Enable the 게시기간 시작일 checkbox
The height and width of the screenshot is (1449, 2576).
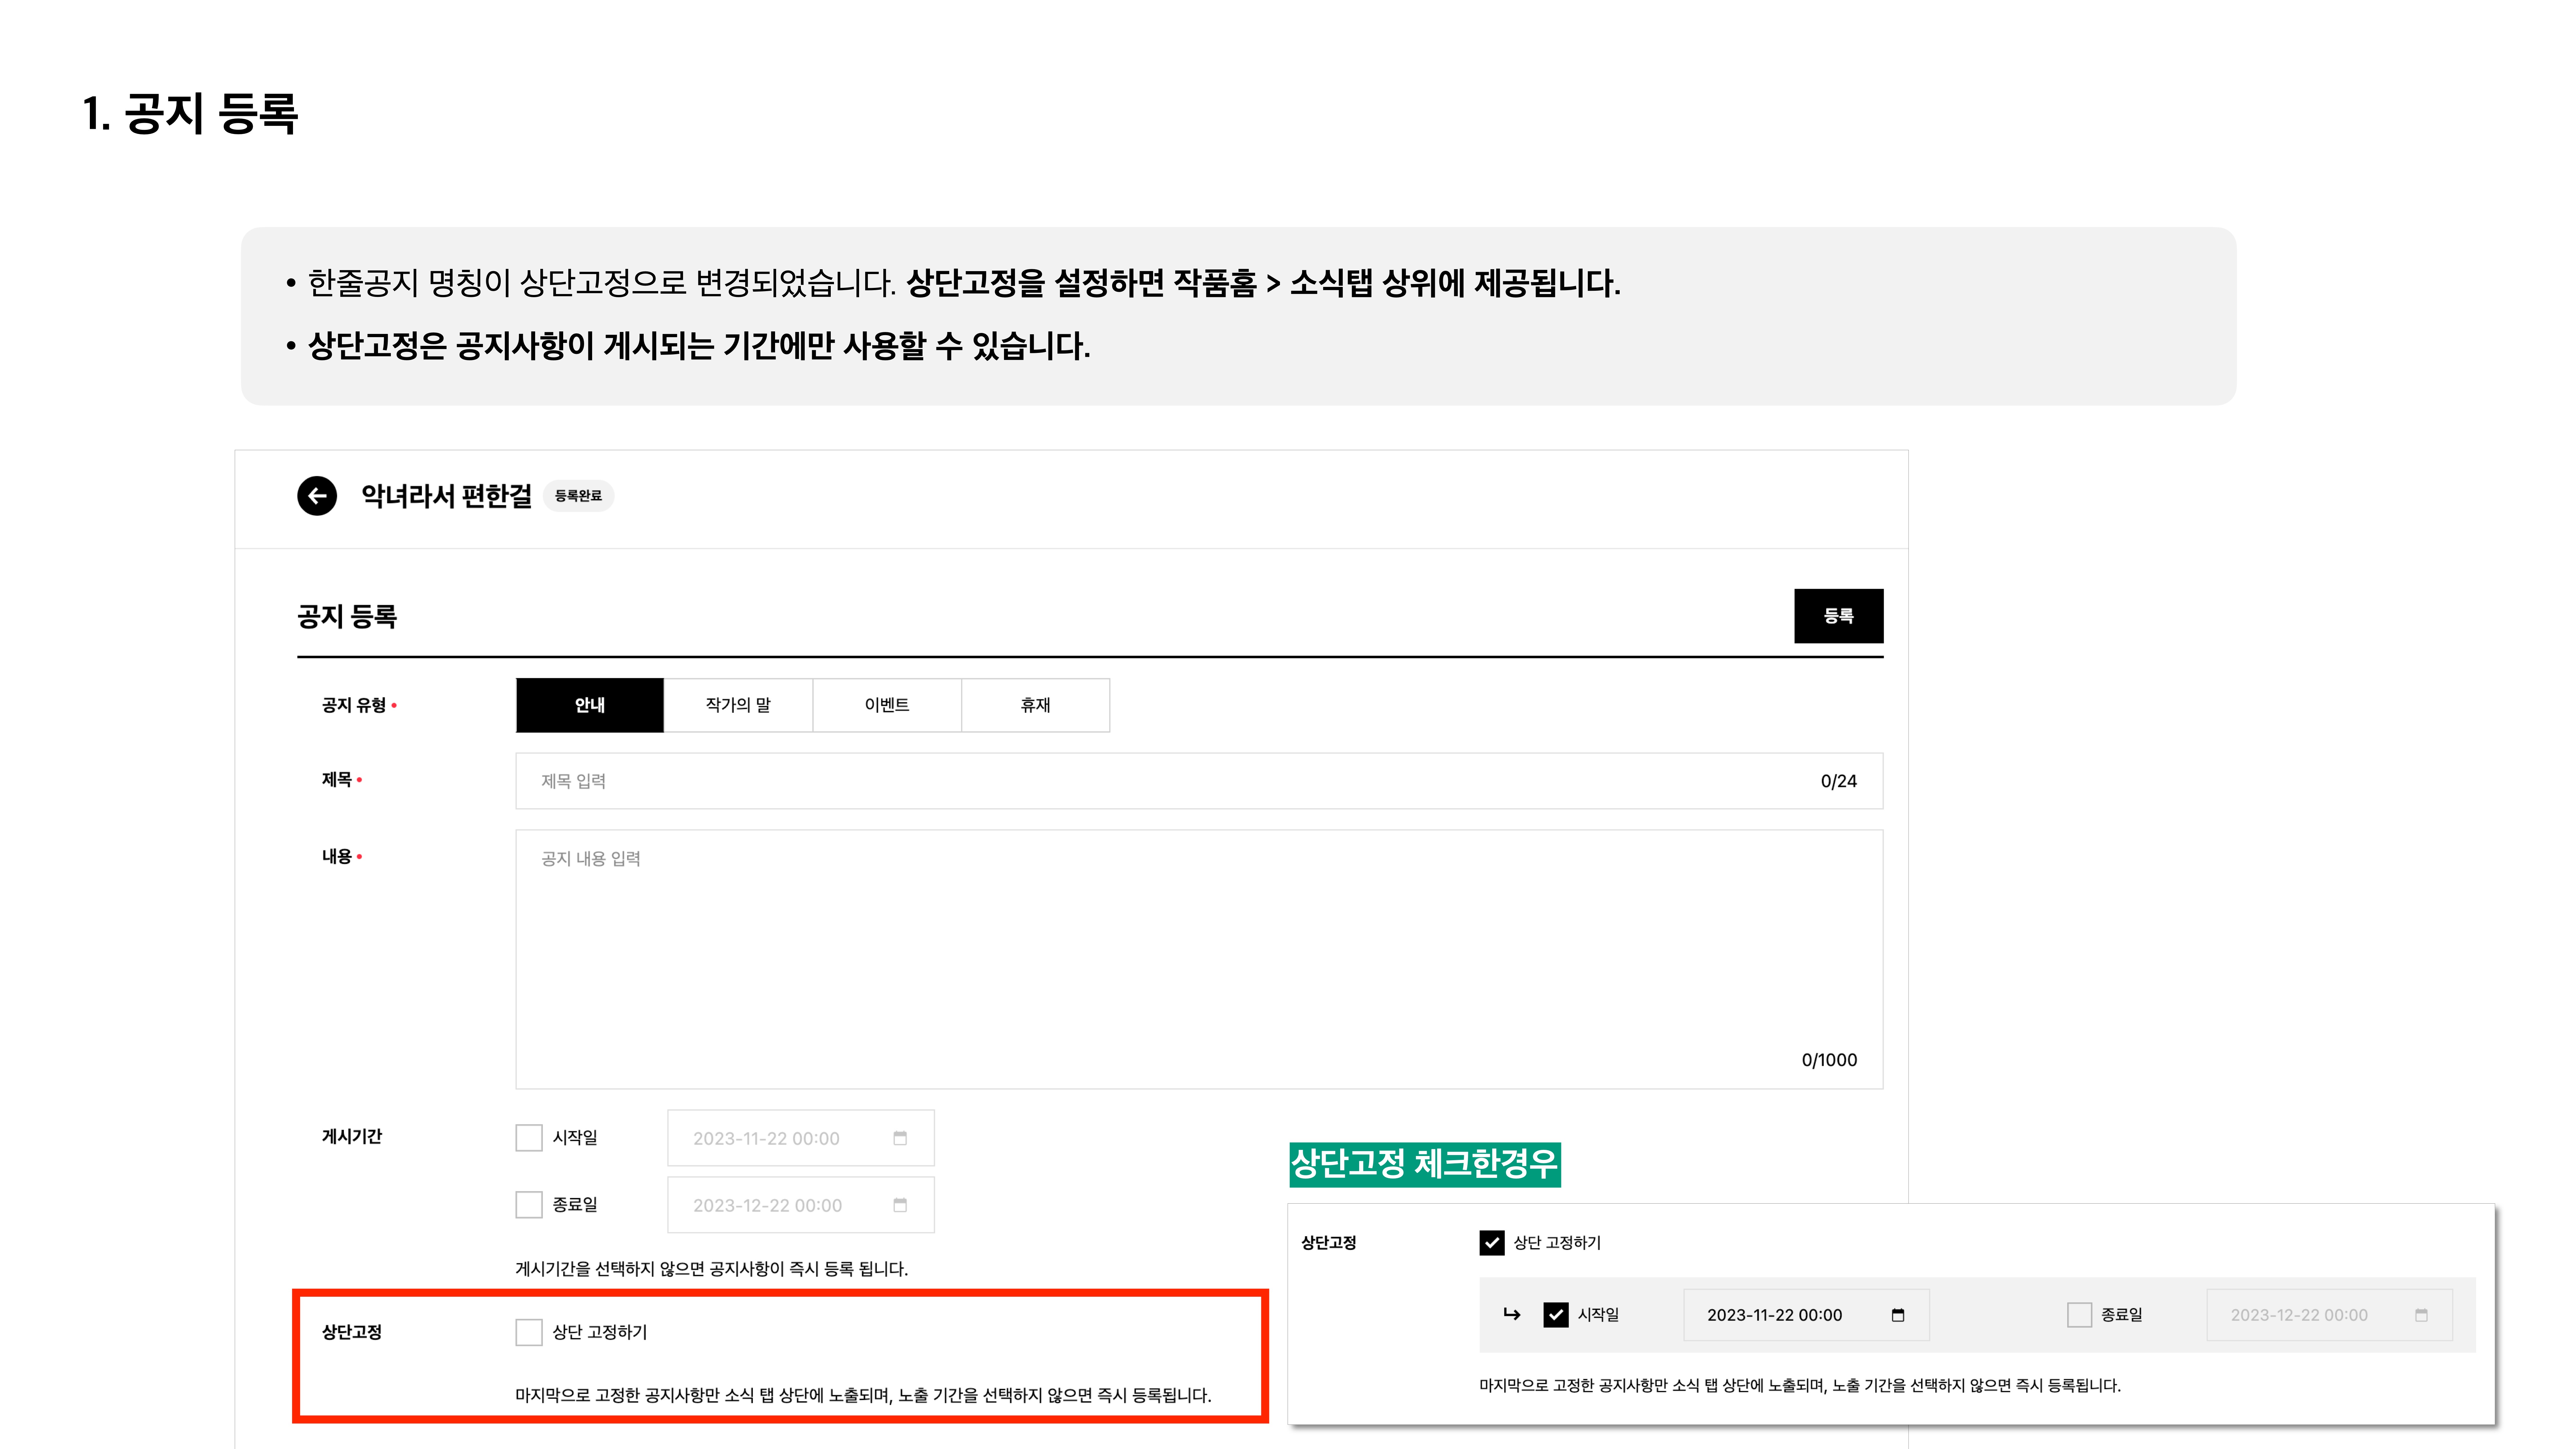[x=529, y=1138]
